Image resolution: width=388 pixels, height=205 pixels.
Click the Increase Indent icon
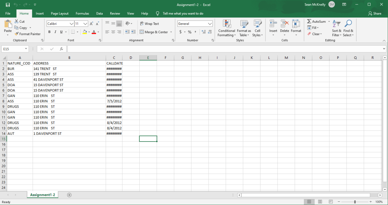pyautogui.click(x=133, y=32)
